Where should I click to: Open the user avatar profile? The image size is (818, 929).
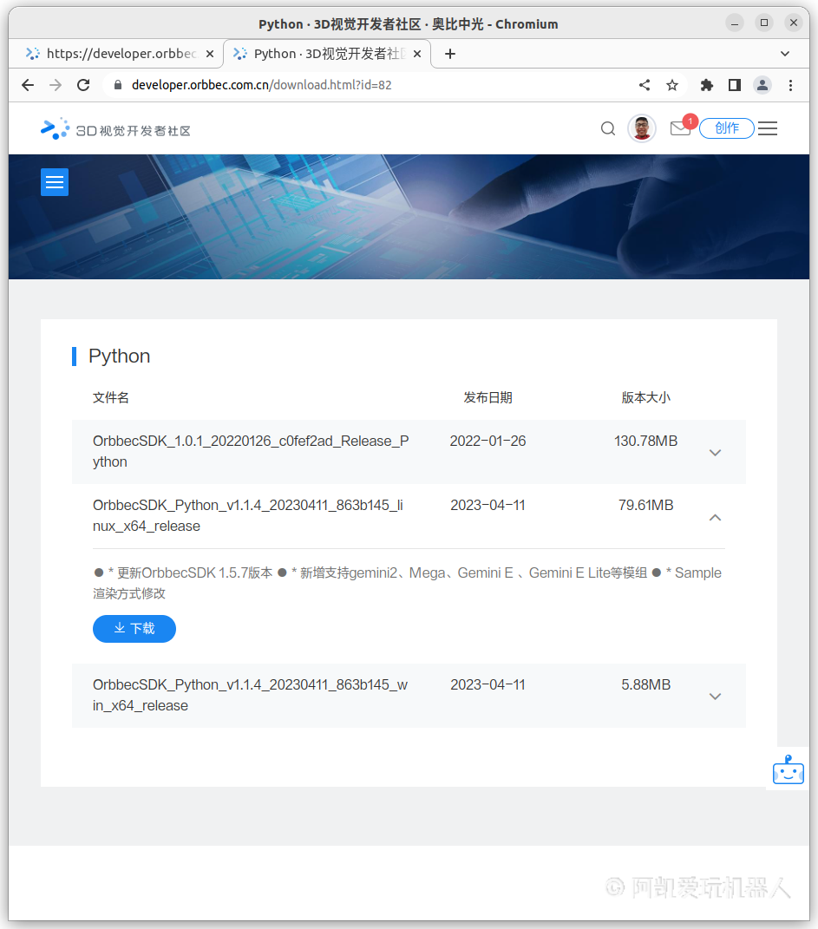[x=642, y=128]
